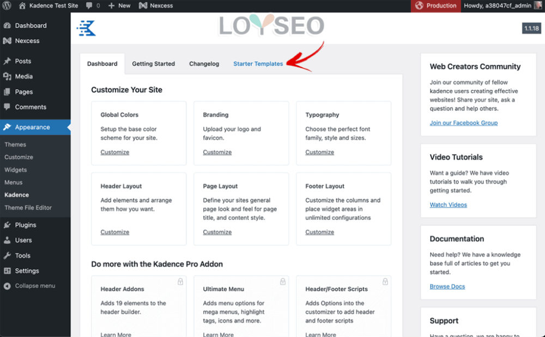The width and height of the screenshot is (545, 337).
Task: Open the Nexcess admin bar item
Action: pyautogui.click(x=156, y=5)
